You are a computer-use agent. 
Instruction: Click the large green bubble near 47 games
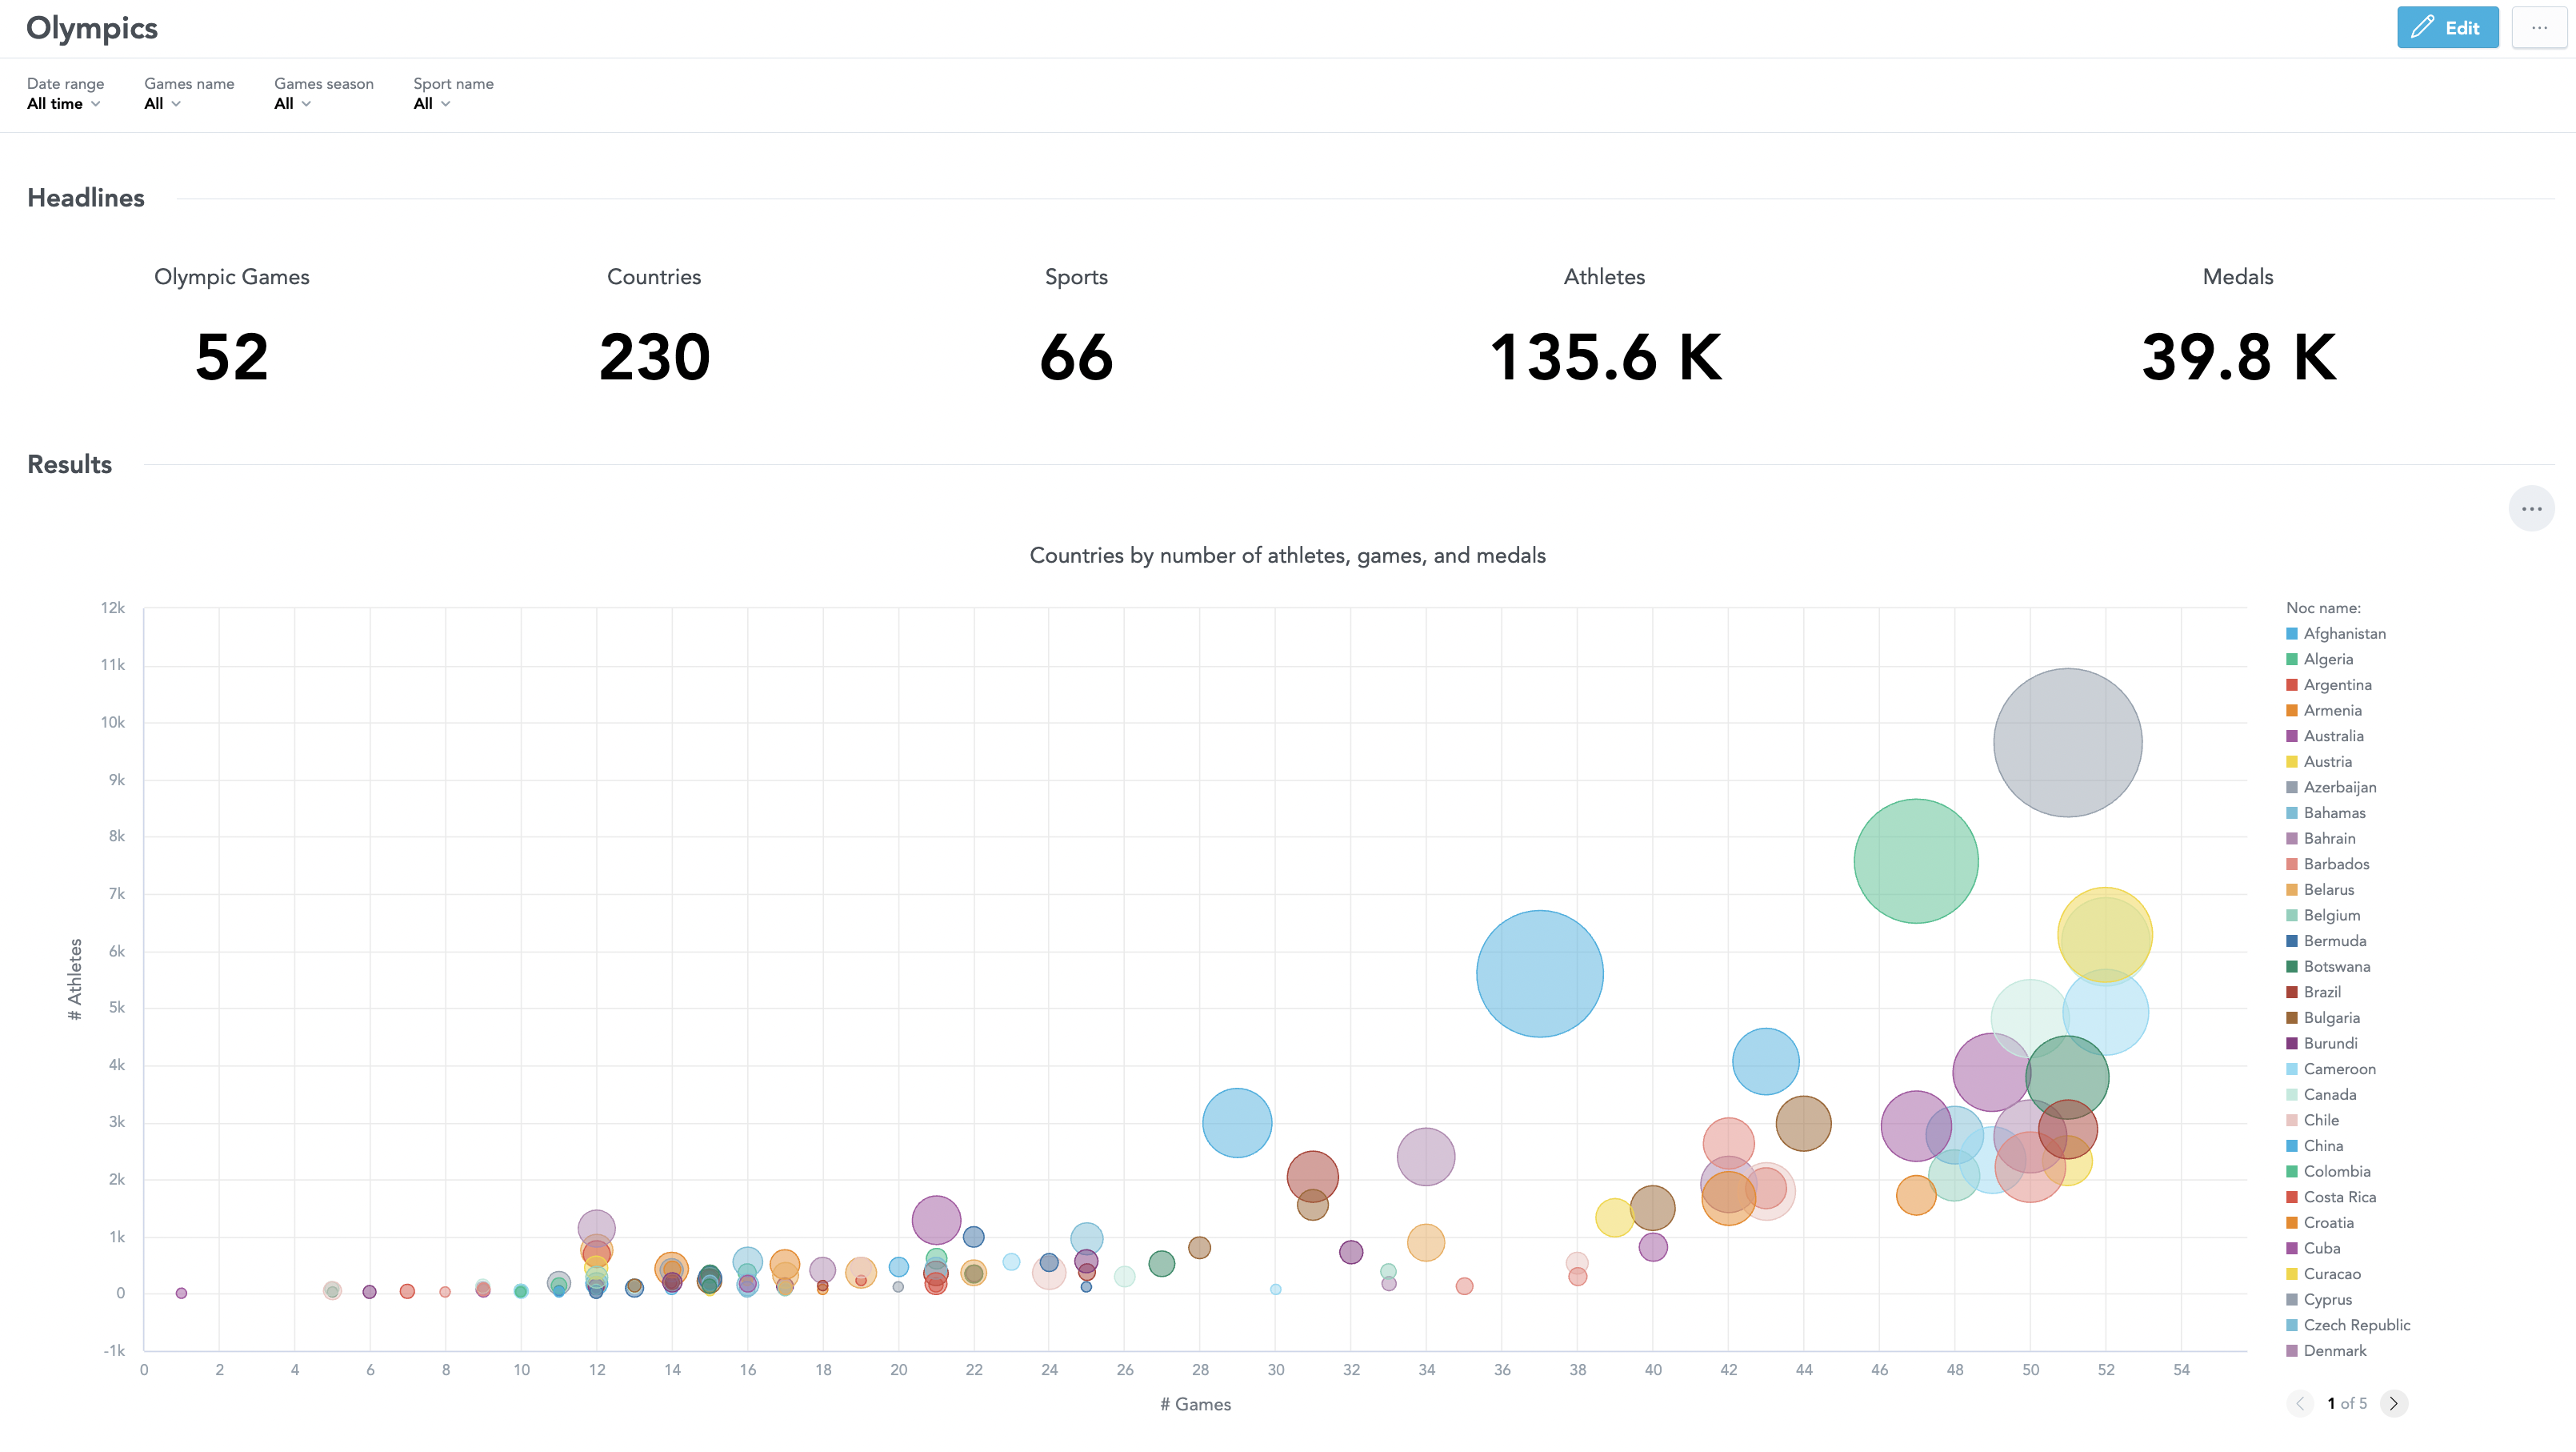(x=1915, y=860)
